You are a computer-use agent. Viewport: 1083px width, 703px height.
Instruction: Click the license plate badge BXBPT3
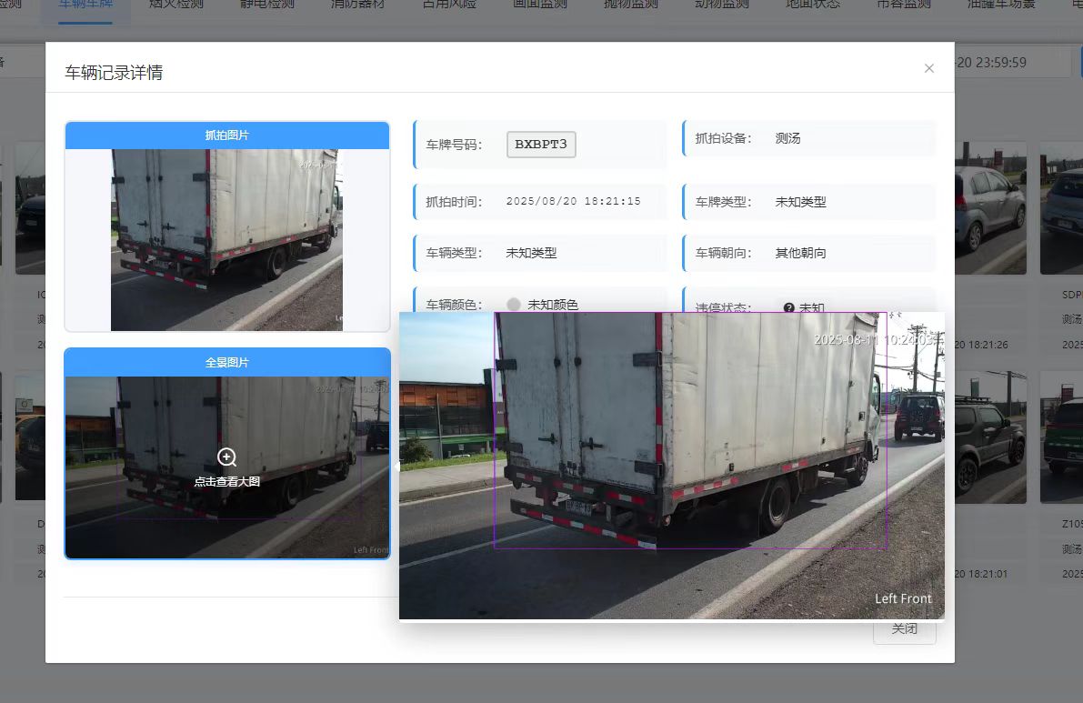coord(541,145)
